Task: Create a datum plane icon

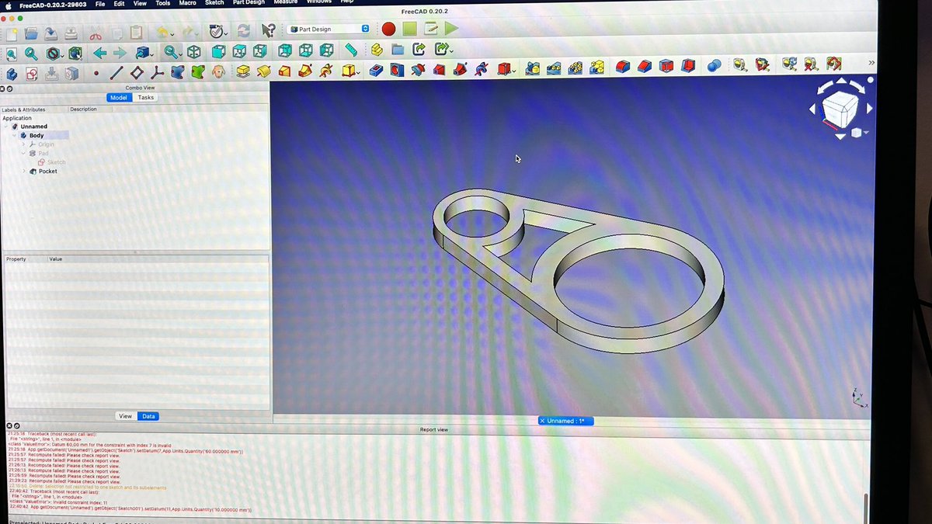Action: tap(137, 72)
